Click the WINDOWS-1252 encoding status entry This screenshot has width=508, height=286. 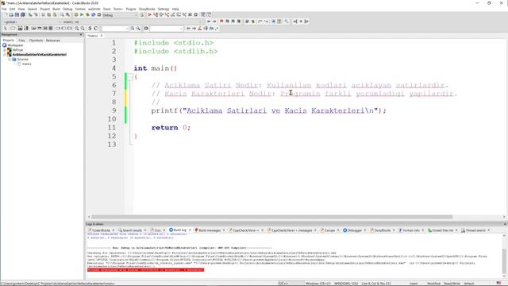346,284
